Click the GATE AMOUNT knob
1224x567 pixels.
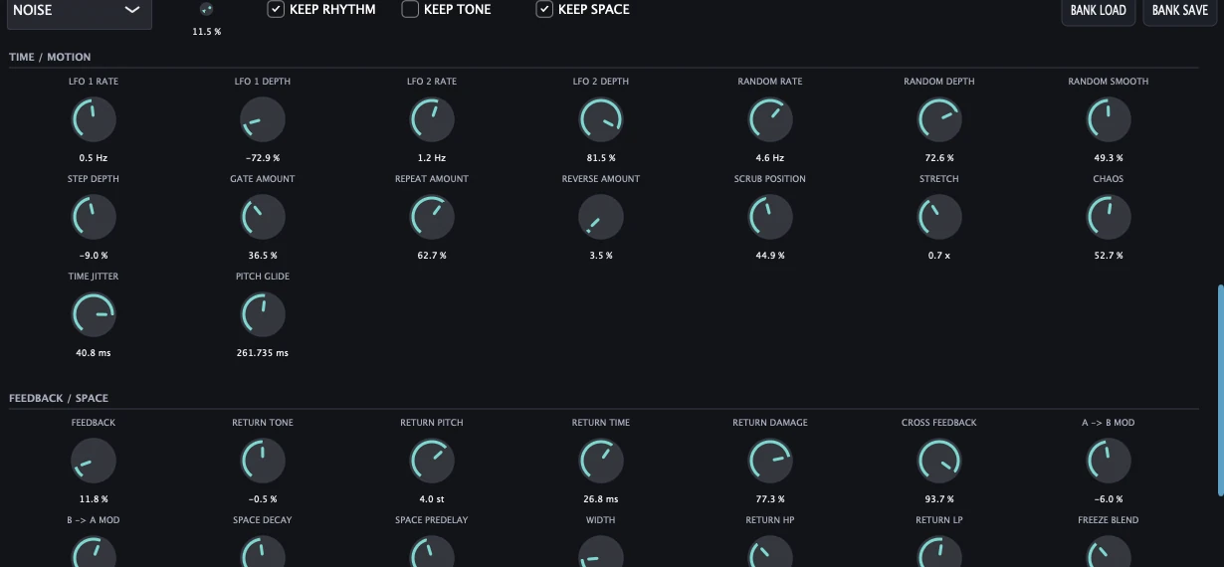click(263, 217)
